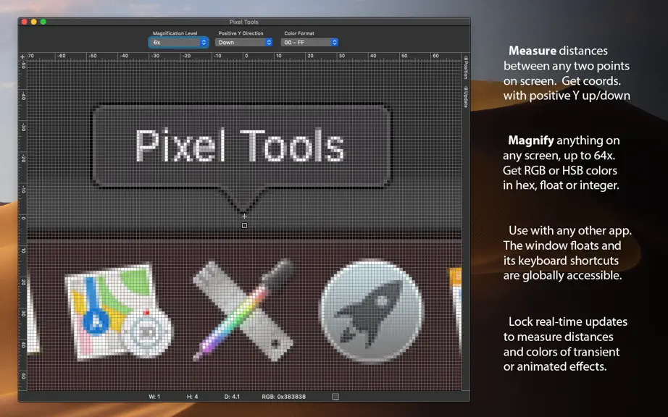The height and width of the screenshot is (417, 668).
Task: Open the Color Format dropdown
Action: [309, 42]
